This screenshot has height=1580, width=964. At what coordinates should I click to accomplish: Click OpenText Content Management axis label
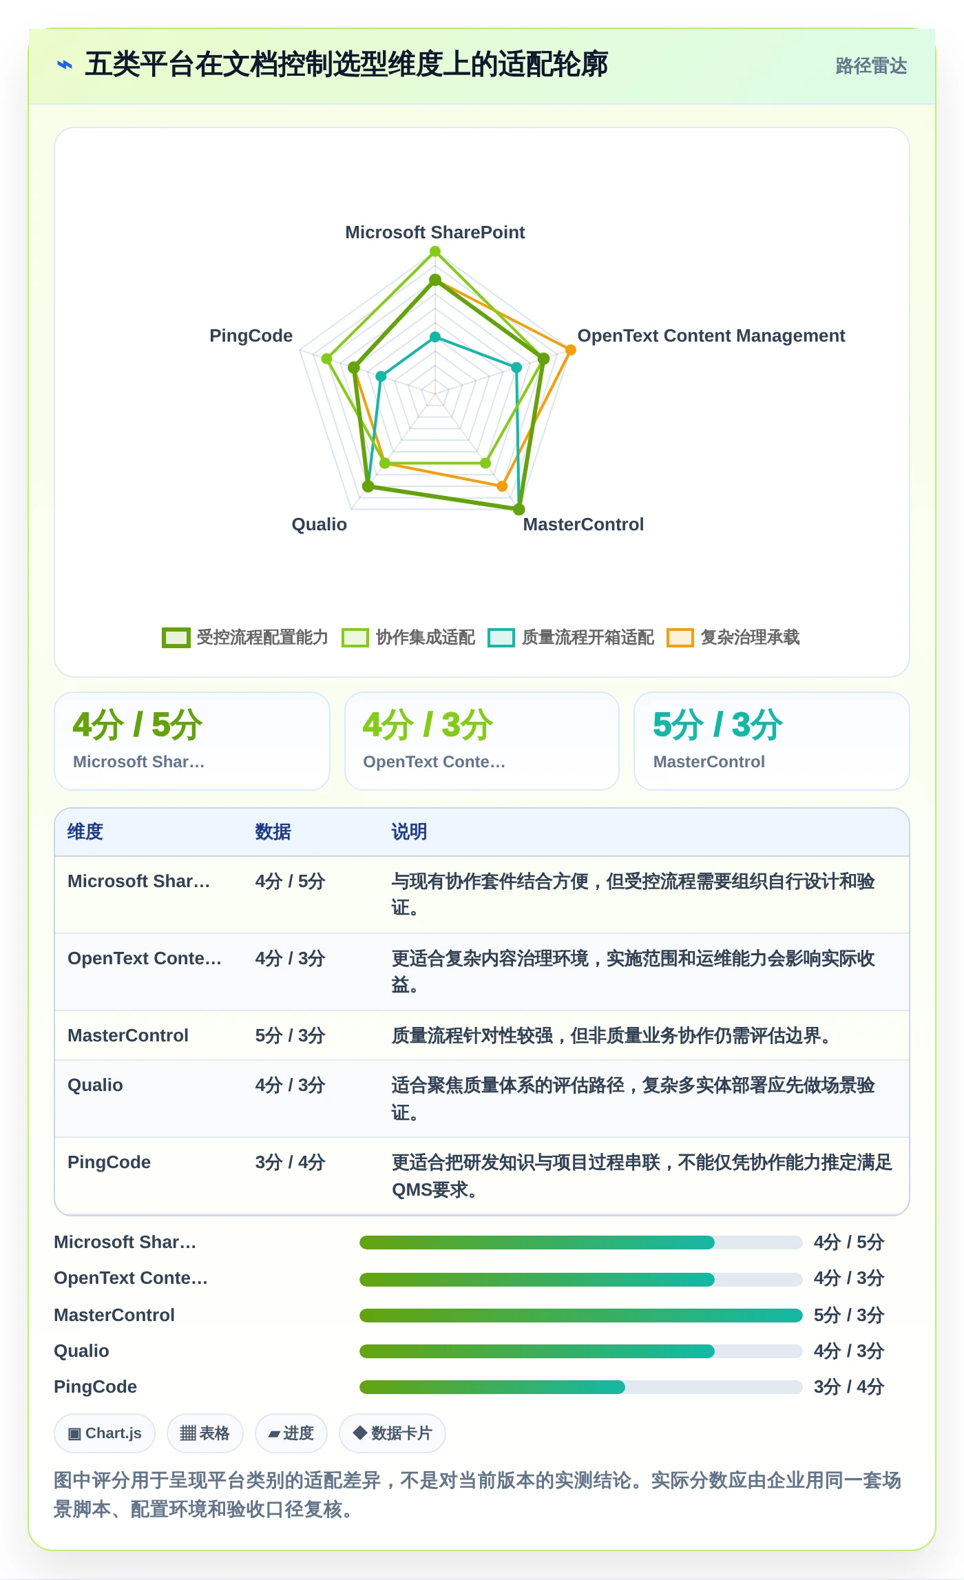pos(711,336)
